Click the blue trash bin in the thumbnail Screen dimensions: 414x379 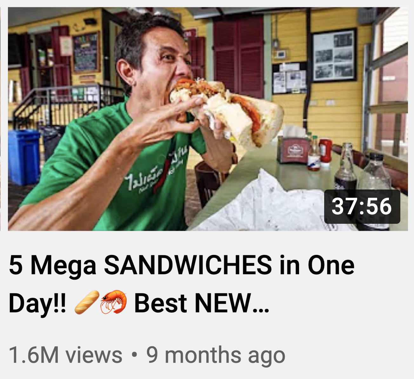tap(24, 157)
